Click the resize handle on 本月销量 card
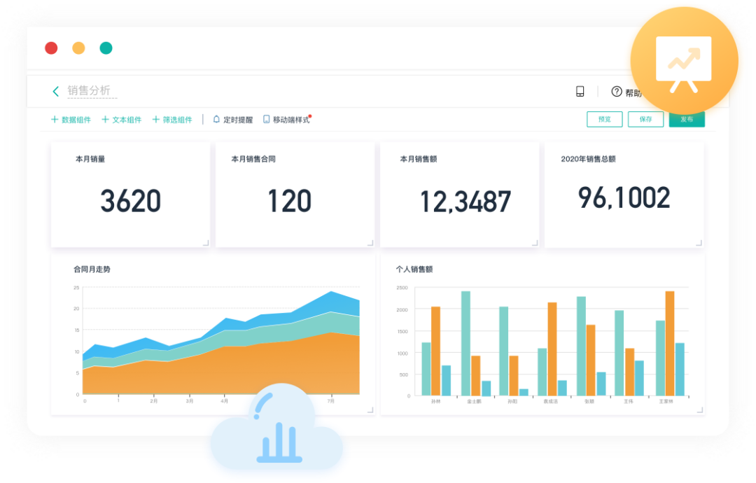 205,243
